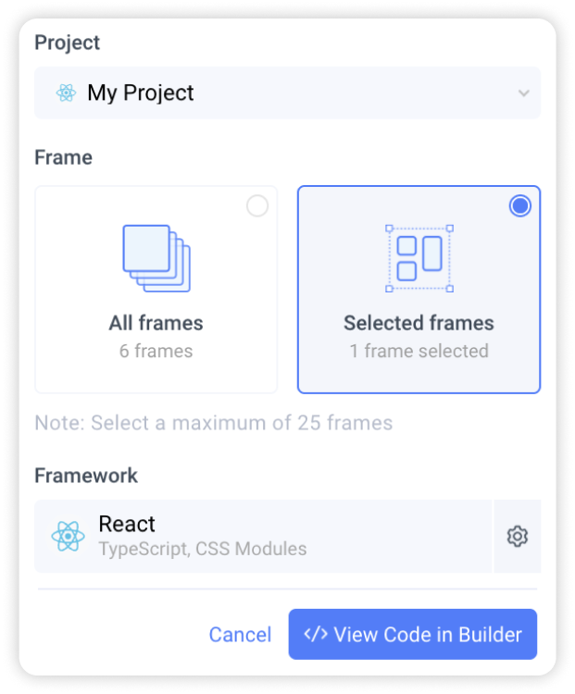Toggle the Selected frames radio button
Image resolution: width=575 pixels, height=694 pixels.
(520, 205)
